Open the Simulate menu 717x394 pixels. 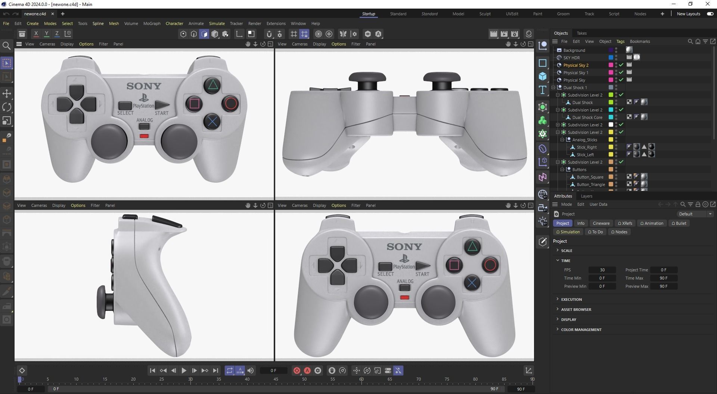tap(217, 23)
